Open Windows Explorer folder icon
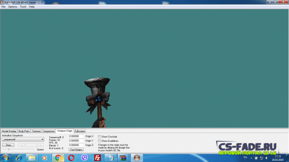Viewport: 289px width, 162px height. coord(32,158)
